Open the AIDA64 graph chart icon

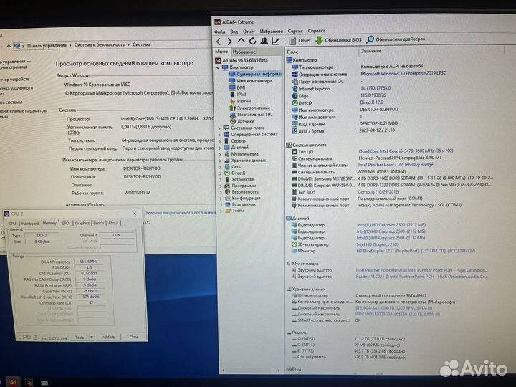(x=275, y=41)
